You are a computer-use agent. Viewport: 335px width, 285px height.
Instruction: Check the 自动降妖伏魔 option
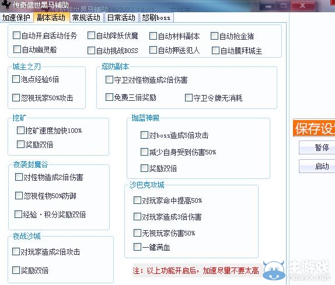tap(91, 36)
